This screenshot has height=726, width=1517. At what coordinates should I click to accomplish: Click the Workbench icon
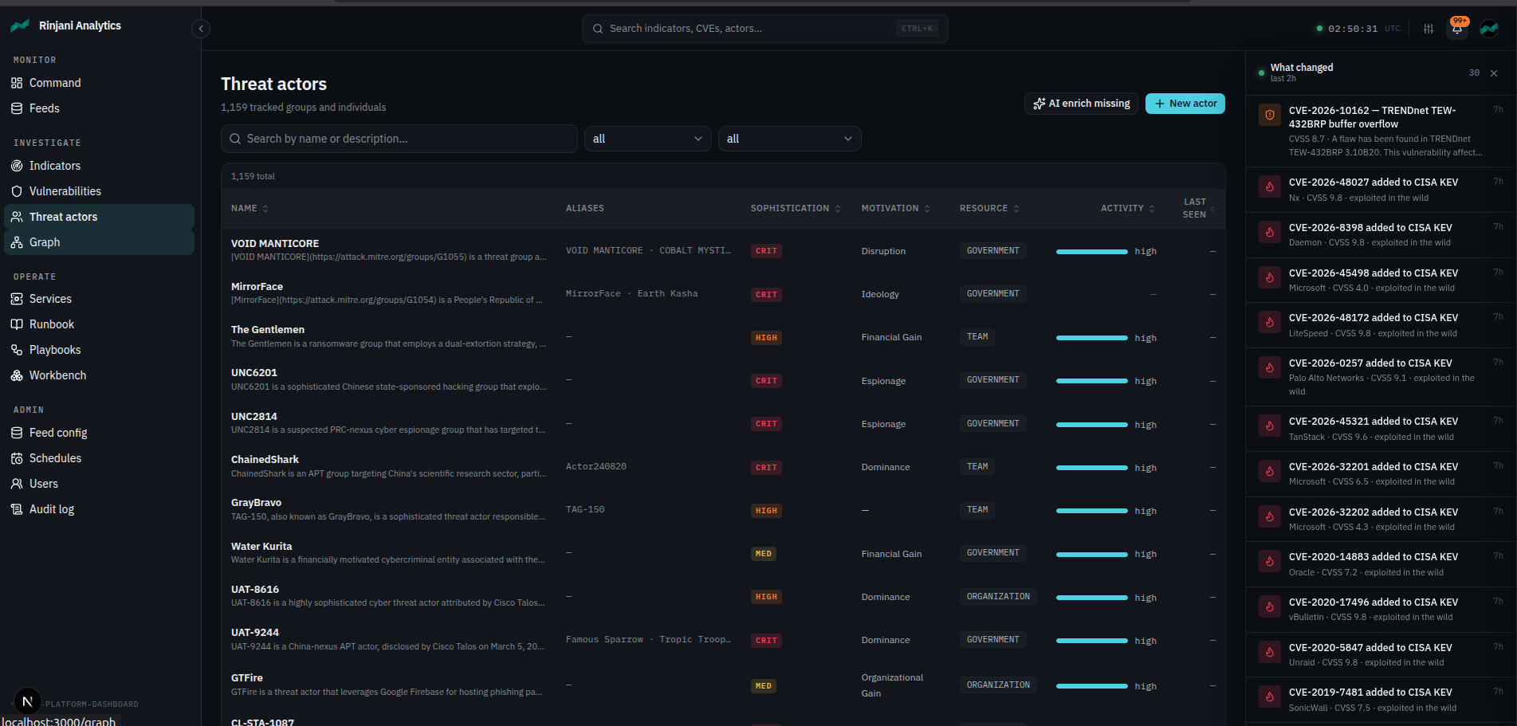click(x=17, y=375)
